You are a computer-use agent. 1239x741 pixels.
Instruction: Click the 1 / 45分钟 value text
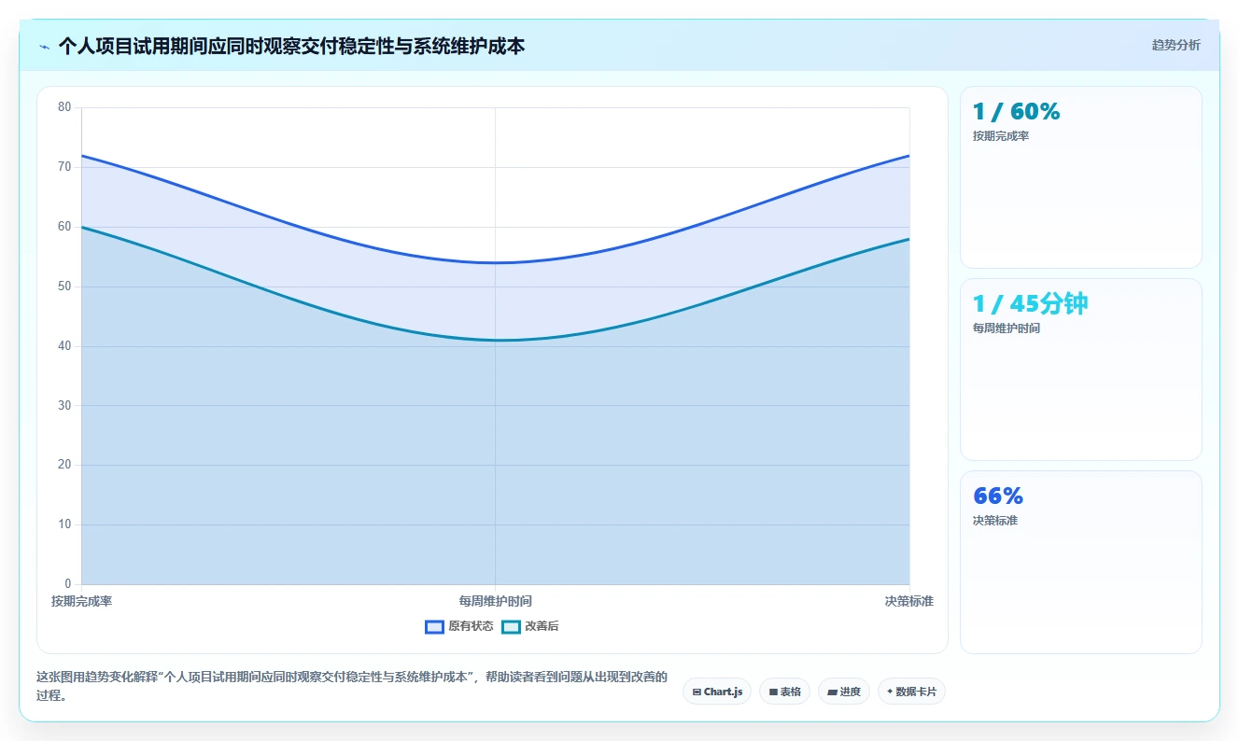[x=1030, y=304]
